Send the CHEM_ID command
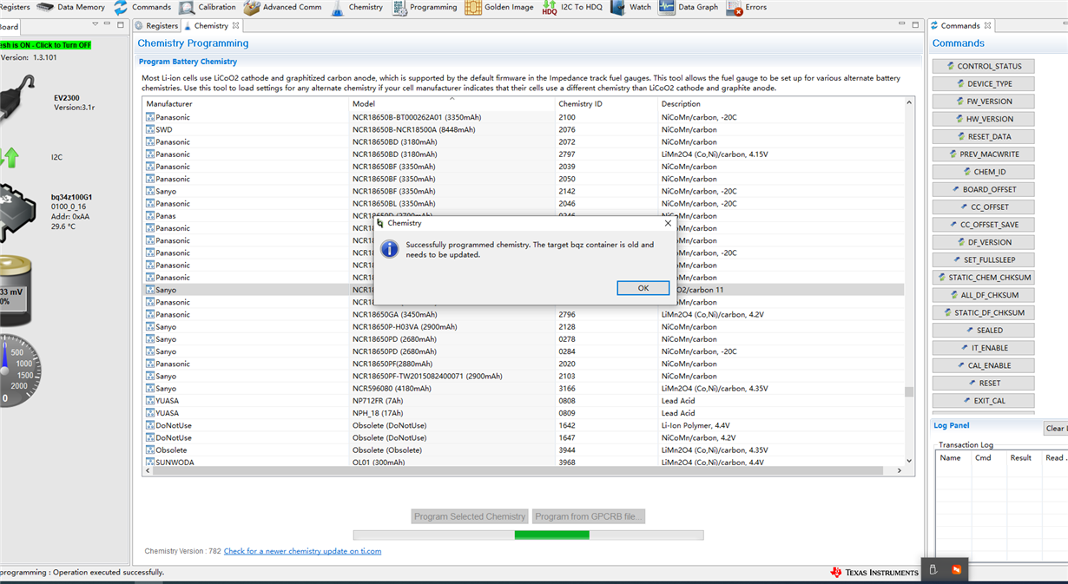Viewport: 1068px width, 584px height. [983, 172]
